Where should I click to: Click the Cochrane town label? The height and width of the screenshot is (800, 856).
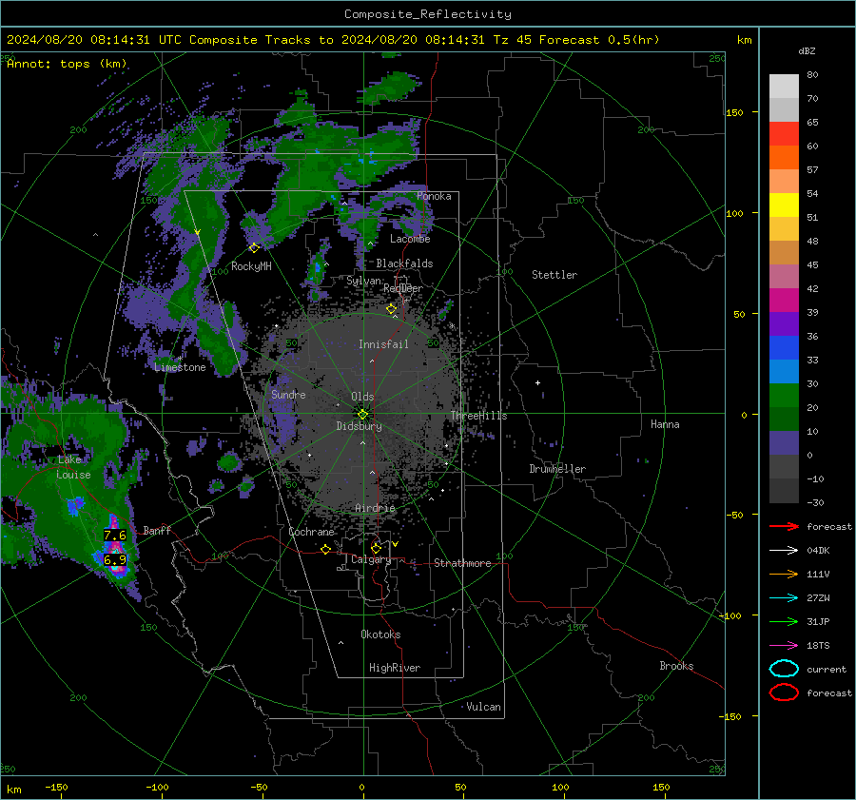[x=311, y=532]
